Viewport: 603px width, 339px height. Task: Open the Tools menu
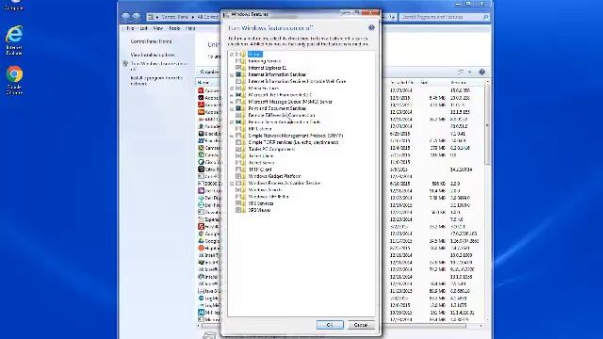pyautogui.click(x=174, y=28)
